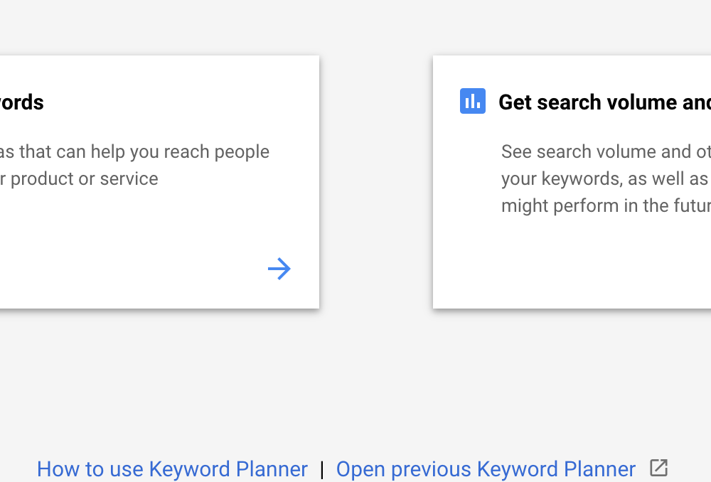Screen dimensions: 711x482
Task: Click the gray gap between the two cards
Action: (x=376, y=181)
